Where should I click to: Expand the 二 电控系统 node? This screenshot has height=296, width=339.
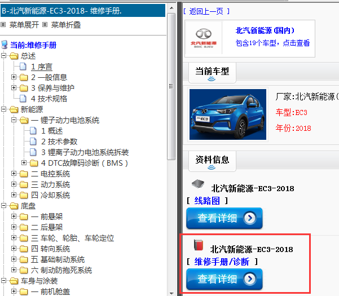(x=14, y=174)
